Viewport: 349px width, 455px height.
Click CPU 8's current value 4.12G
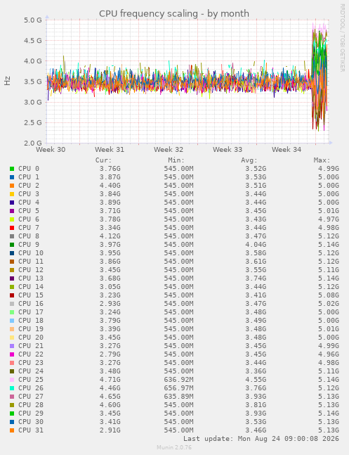point(110,236)
